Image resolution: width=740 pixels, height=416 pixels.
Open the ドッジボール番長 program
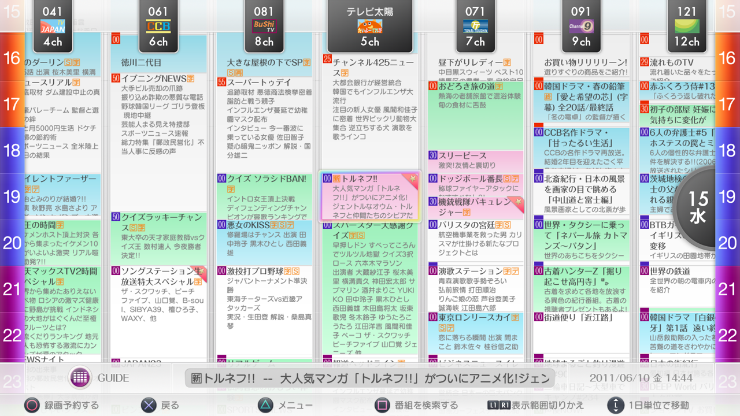[x=476, y=185]
